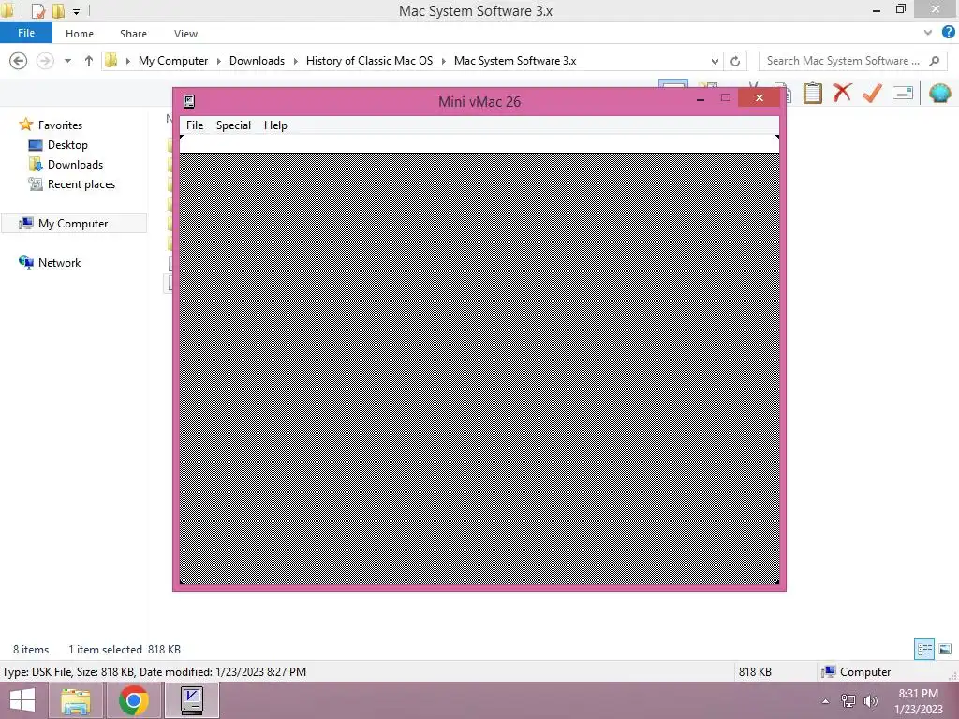The width and height of the screenshot is (959, 719).
Task: Expand the Explorer ribbon chevron
Action: tap(928, 33)
